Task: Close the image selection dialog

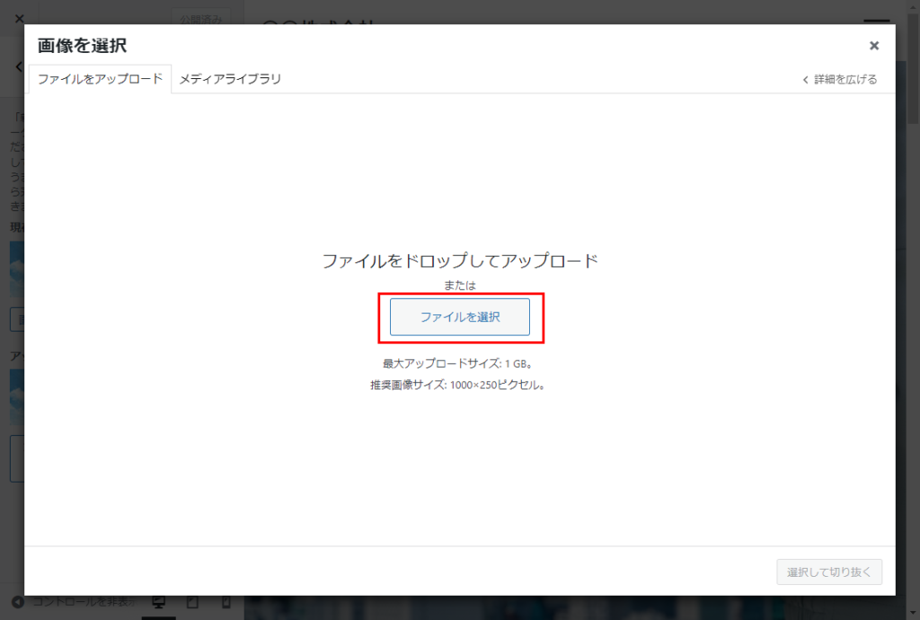Action: pos(873,46)
